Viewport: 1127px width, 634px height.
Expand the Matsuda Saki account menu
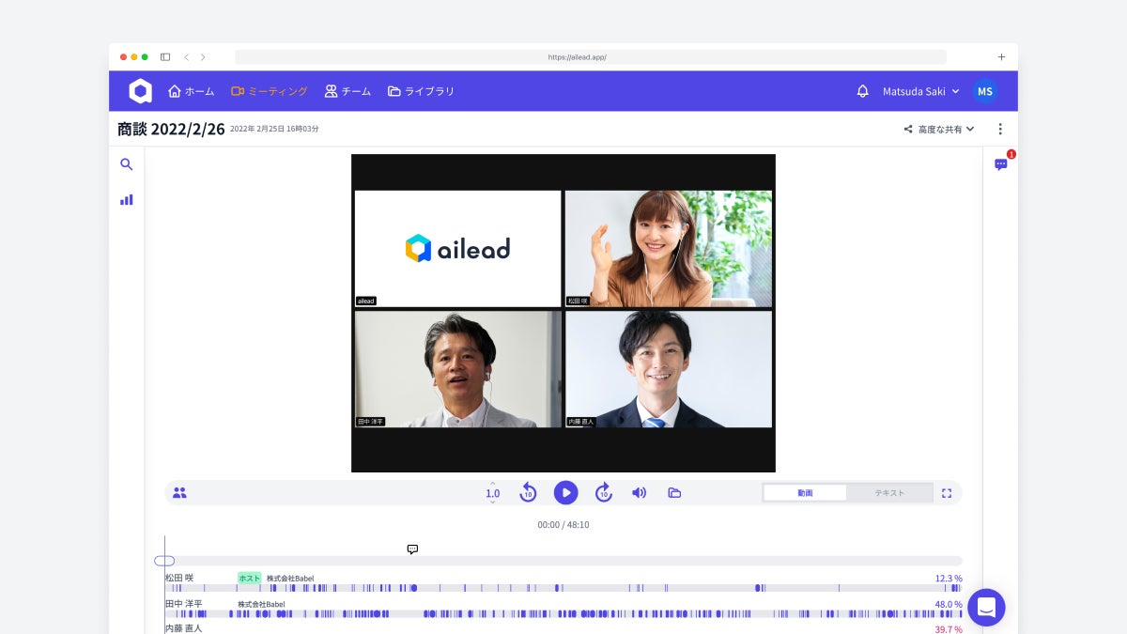[920, 91]
